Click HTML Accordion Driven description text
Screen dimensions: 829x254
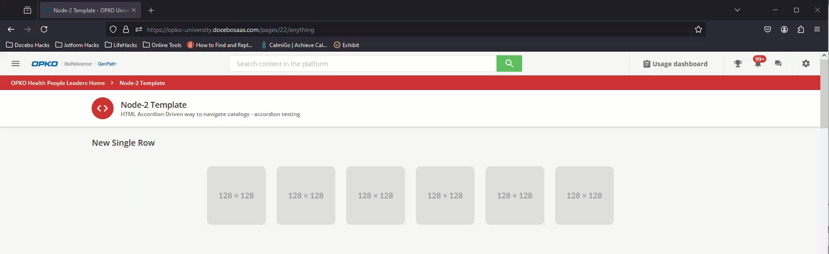[210, 114]
